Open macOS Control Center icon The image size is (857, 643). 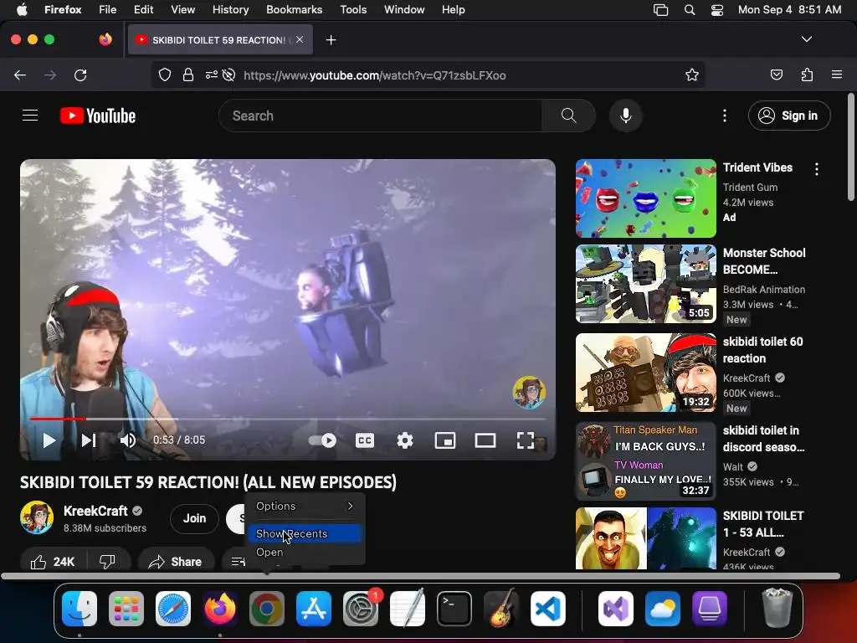(717, 10)
